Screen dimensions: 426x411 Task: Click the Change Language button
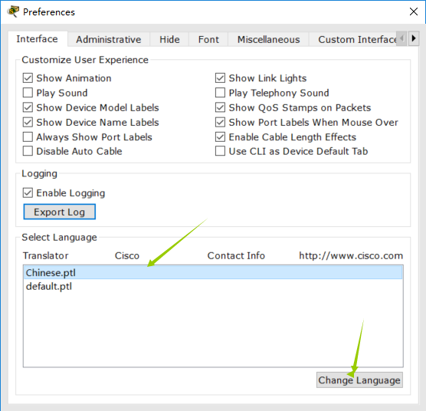coord(359,380)
